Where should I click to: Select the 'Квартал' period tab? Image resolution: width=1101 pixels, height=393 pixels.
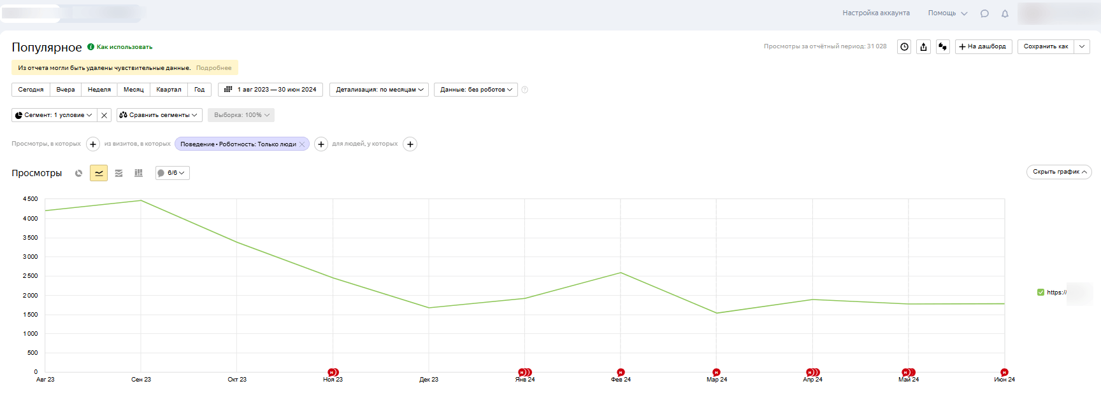click(x=169, y=90)
